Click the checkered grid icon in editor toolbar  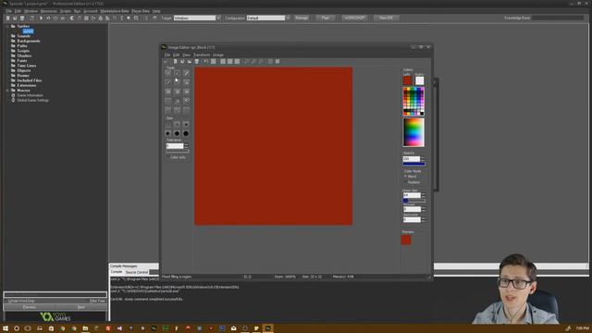tap(277, 61)
